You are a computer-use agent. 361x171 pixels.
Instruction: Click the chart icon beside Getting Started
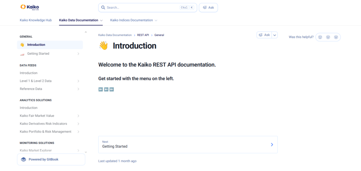click(22, 54)
